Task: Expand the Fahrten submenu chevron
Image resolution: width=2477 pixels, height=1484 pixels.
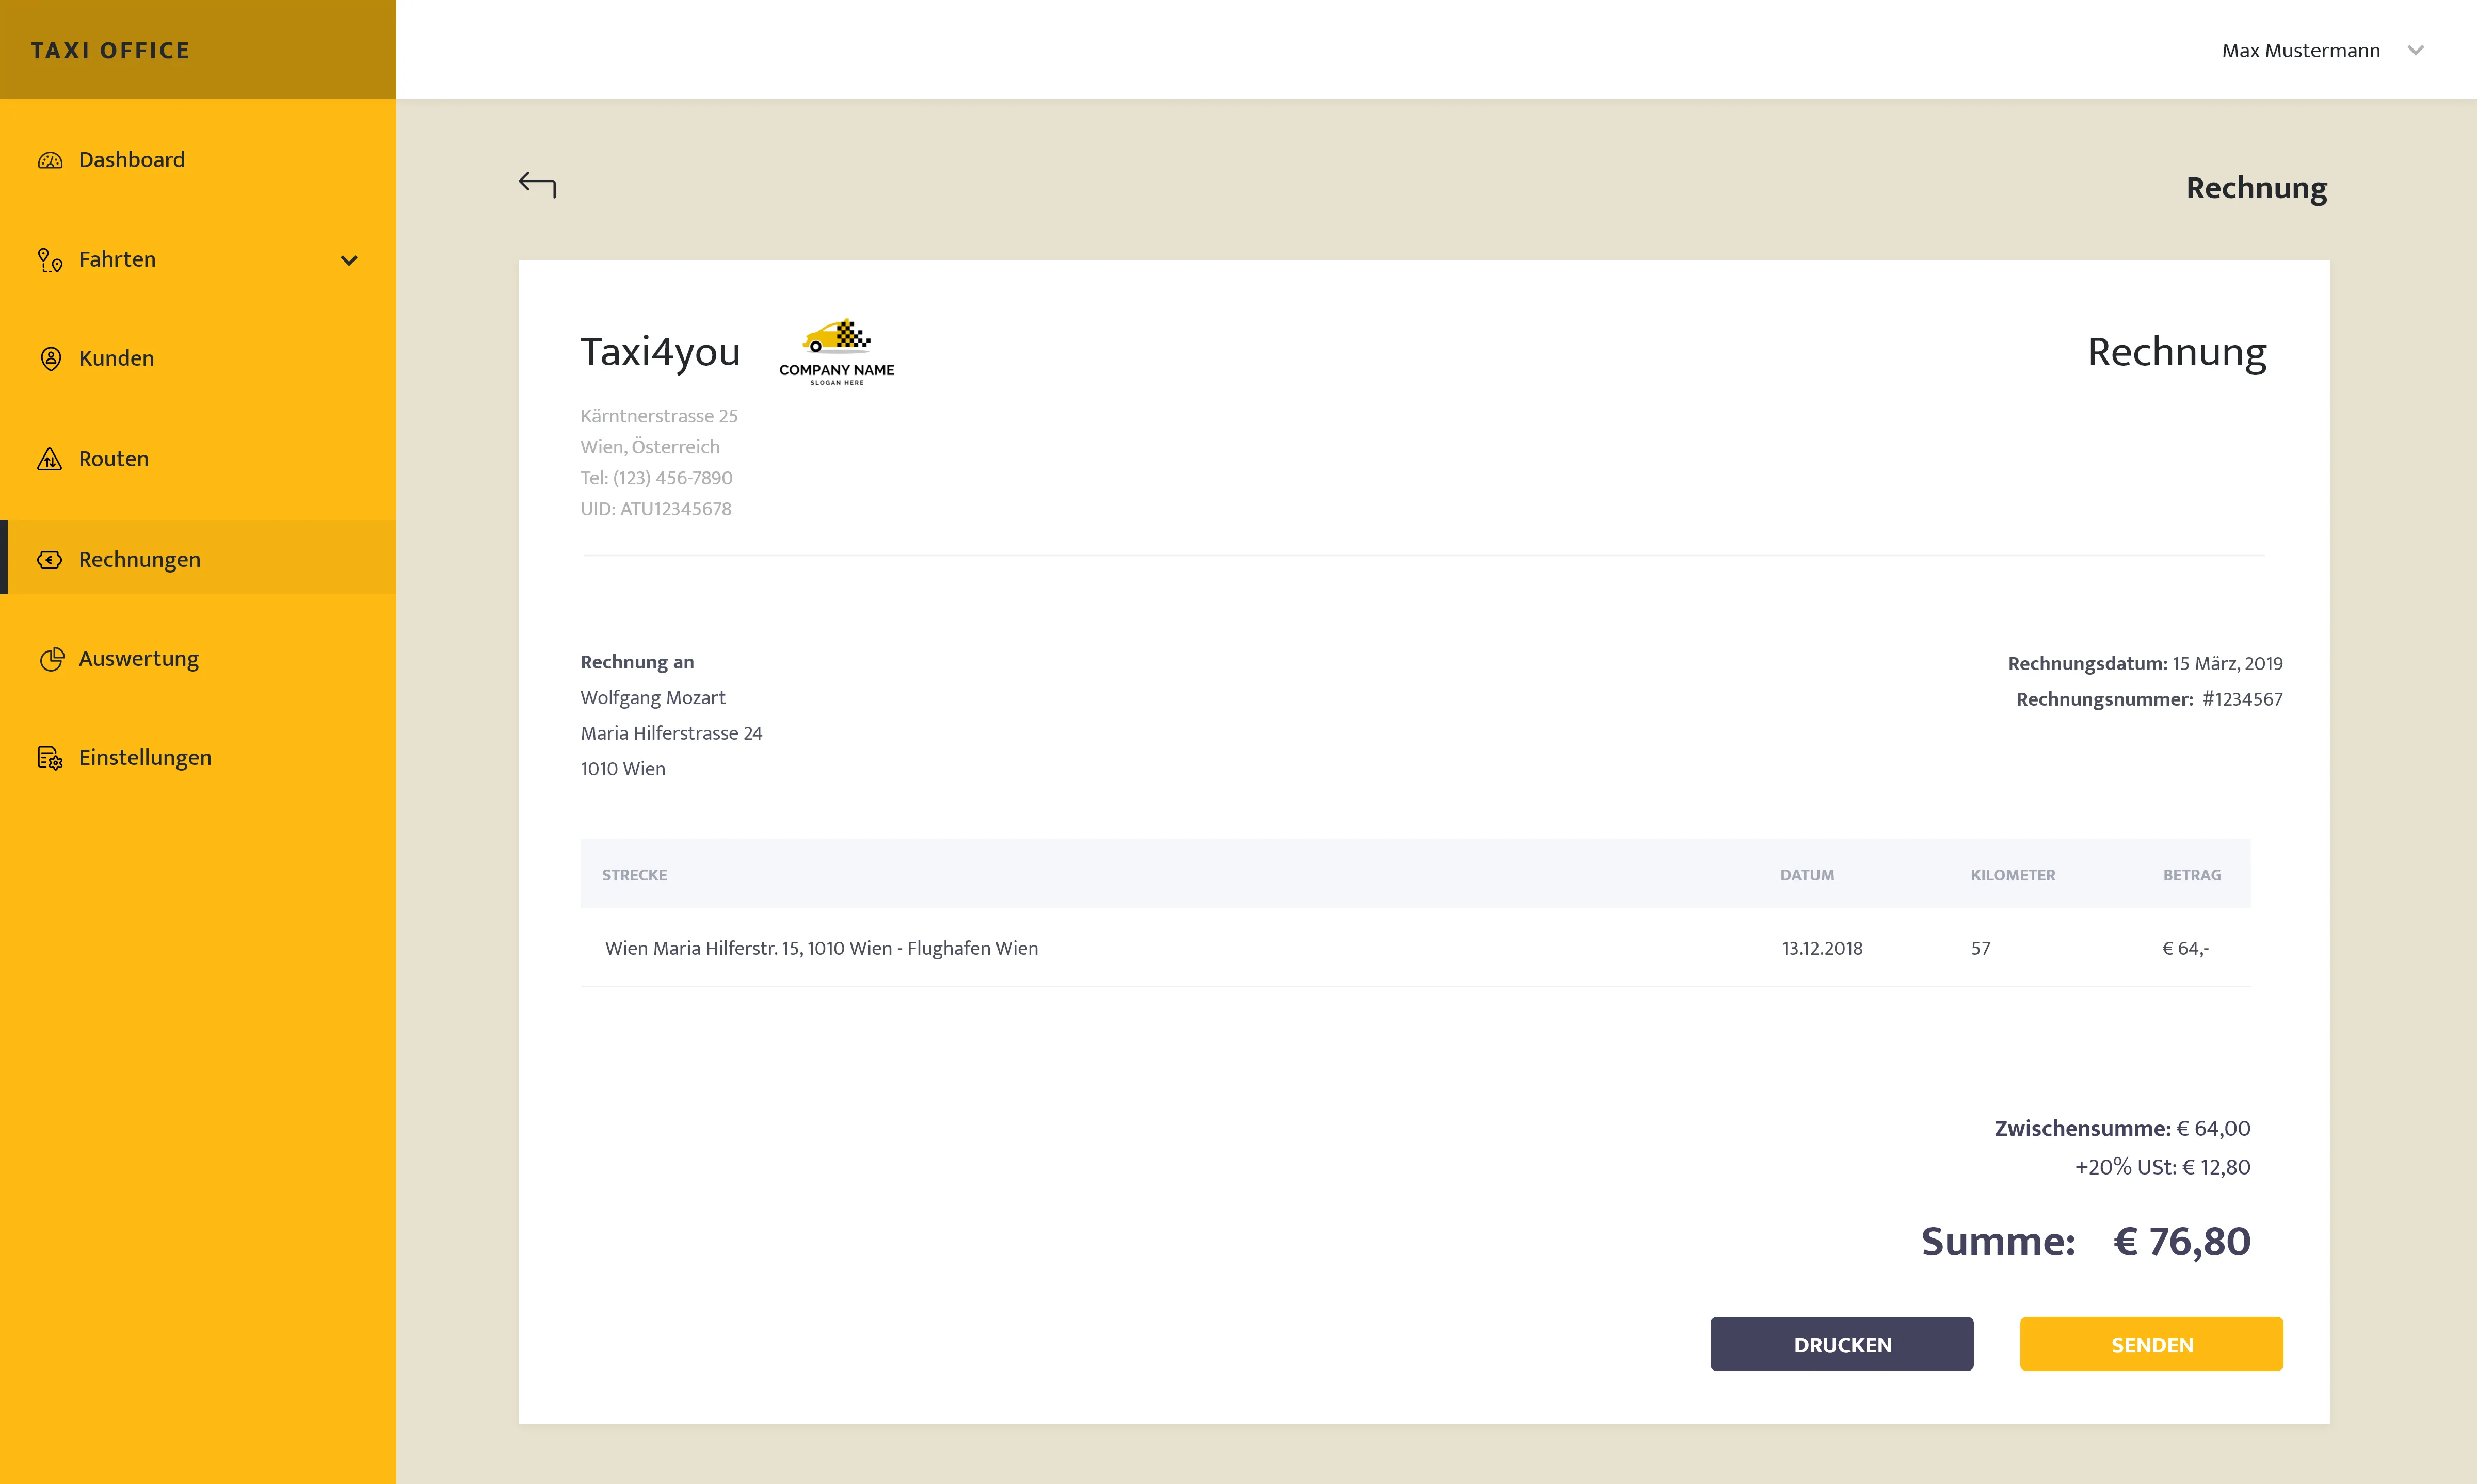Action: tap(348, 260)
